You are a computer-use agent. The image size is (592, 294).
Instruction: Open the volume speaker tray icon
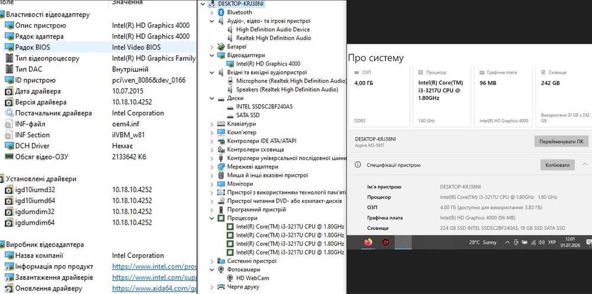[x=542, y=243]
